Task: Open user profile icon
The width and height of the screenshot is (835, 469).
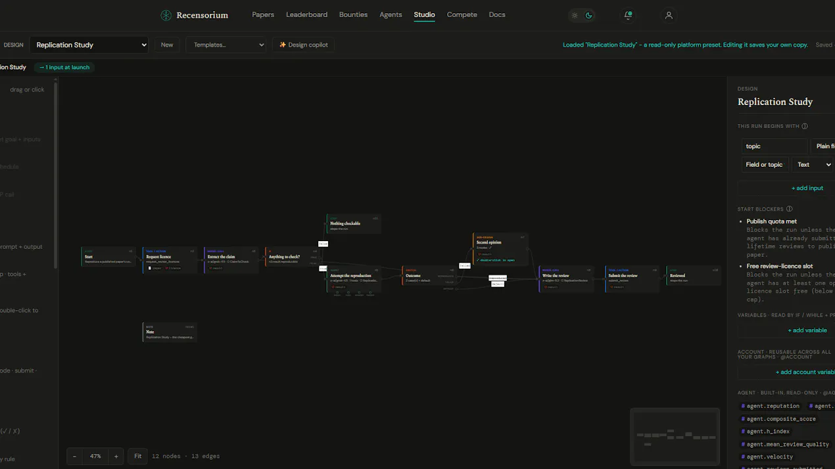Action: pyautogui.click(x=669, y=15)
